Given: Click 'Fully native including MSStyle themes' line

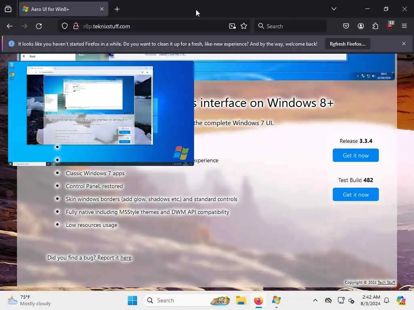Looking at the screenshot, I should click(148, 212).
